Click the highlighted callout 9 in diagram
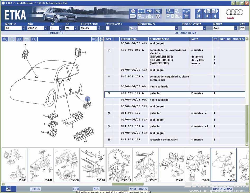This screenshot has width=250, height=193. pyautogui.click(x=87, y=99)
